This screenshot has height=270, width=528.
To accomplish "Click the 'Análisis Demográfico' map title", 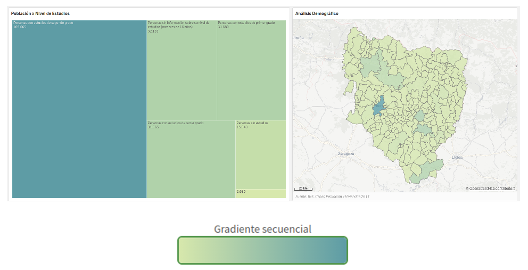I will [317, 13].
